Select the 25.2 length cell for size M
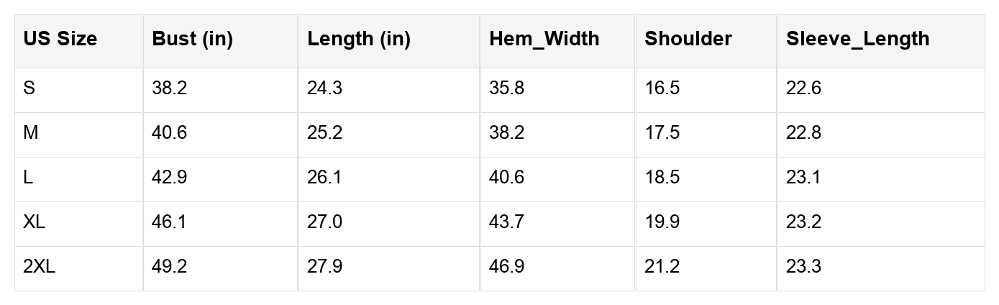 tap(325, 133)
